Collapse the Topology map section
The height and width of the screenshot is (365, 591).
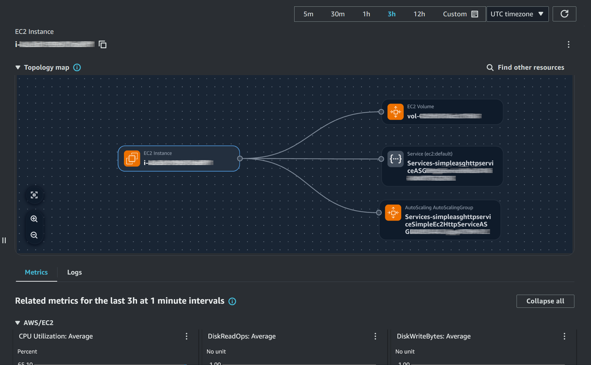[18, 67]
